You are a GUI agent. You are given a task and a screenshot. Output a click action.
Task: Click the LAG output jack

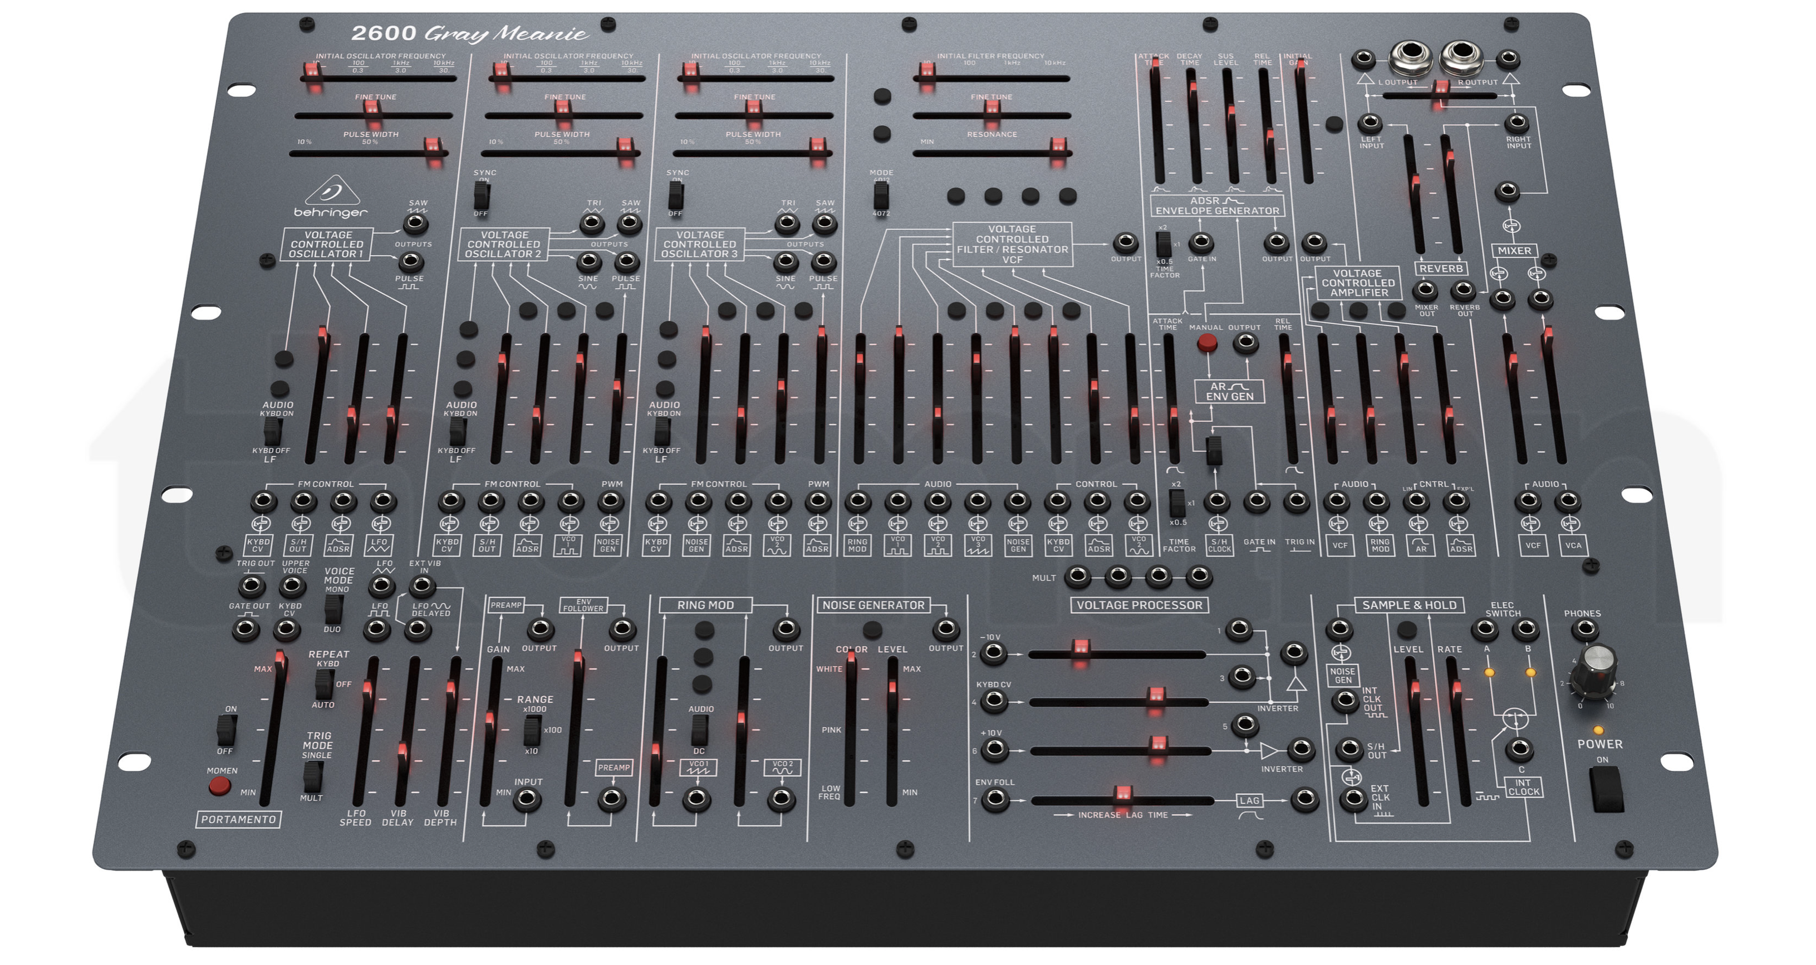pos(1304,799)
